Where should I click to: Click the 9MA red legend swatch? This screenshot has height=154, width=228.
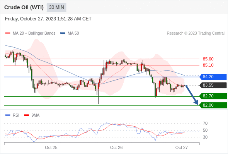(x=26, y=115)
